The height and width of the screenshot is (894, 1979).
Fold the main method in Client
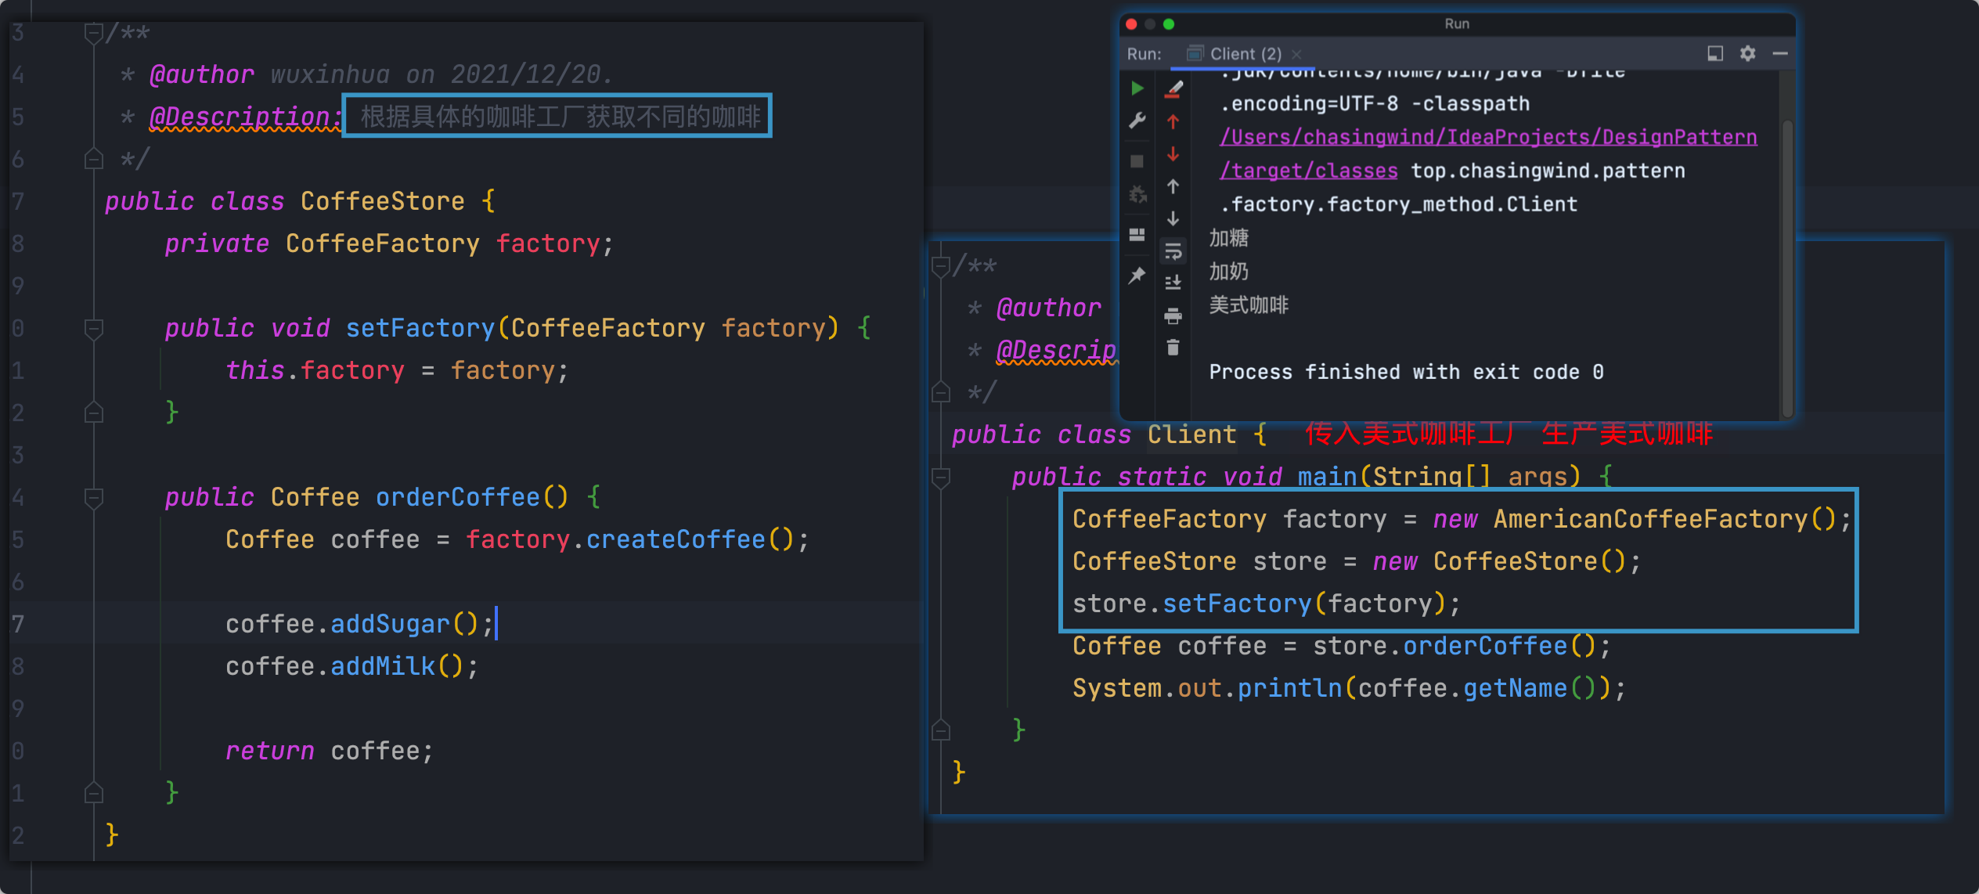click(941, 477)
